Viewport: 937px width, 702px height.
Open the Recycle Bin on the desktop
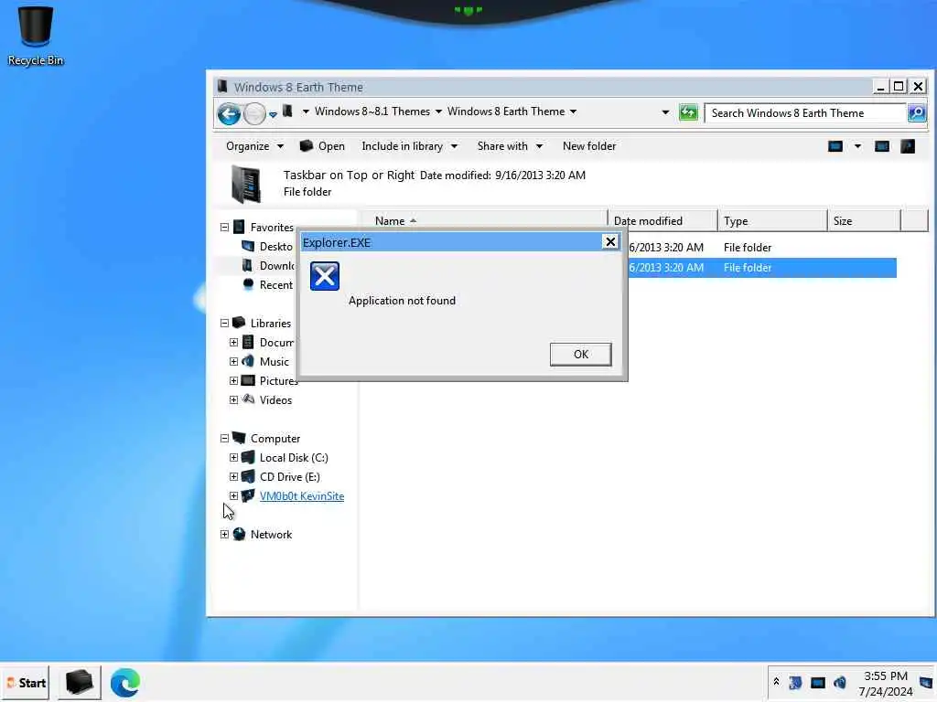(36, 35)
